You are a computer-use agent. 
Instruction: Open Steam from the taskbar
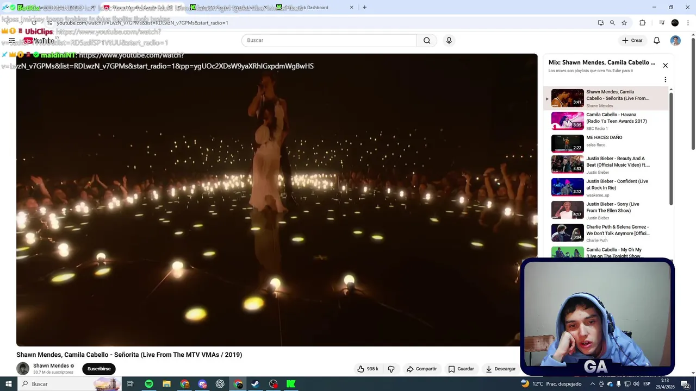click(x=255, y=384)
